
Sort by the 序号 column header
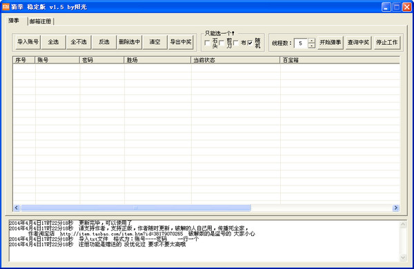click(23, 60)
